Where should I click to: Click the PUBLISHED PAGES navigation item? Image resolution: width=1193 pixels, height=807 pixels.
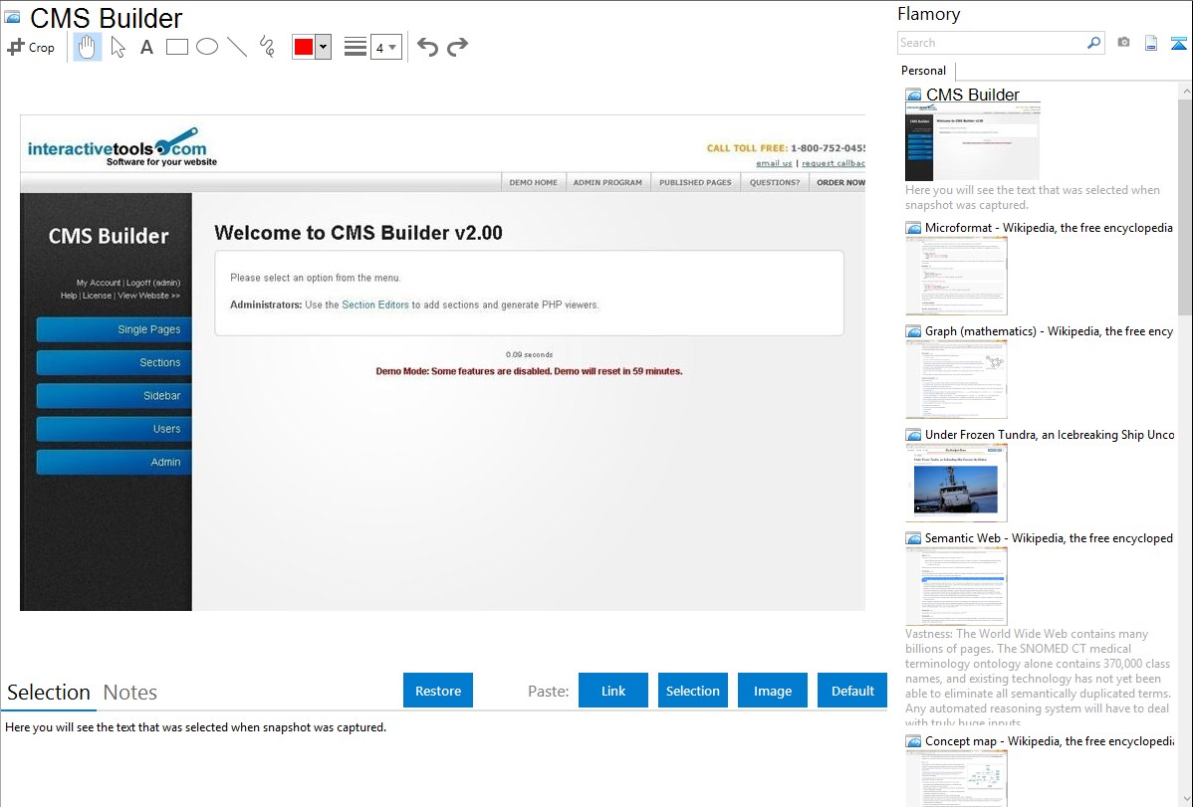[x=695, y=182]
